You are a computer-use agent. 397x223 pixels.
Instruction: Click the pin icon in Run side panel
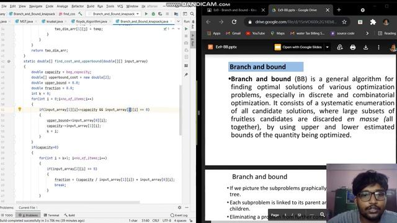coord(186,74)
